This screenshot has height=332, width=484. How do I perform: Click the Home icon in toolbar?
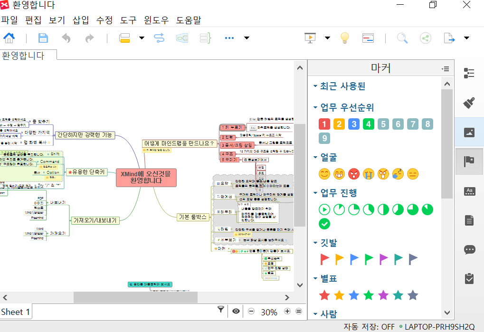pyautogui.click(x=9, y=38)
